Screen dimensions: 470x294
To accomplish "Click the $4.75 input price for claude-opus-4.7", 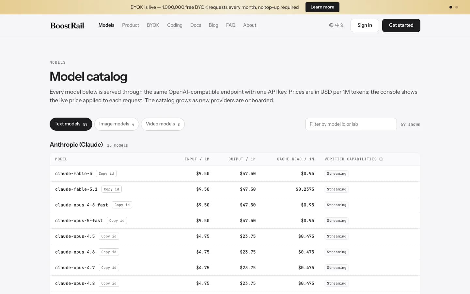I will [x=203, y=268].
